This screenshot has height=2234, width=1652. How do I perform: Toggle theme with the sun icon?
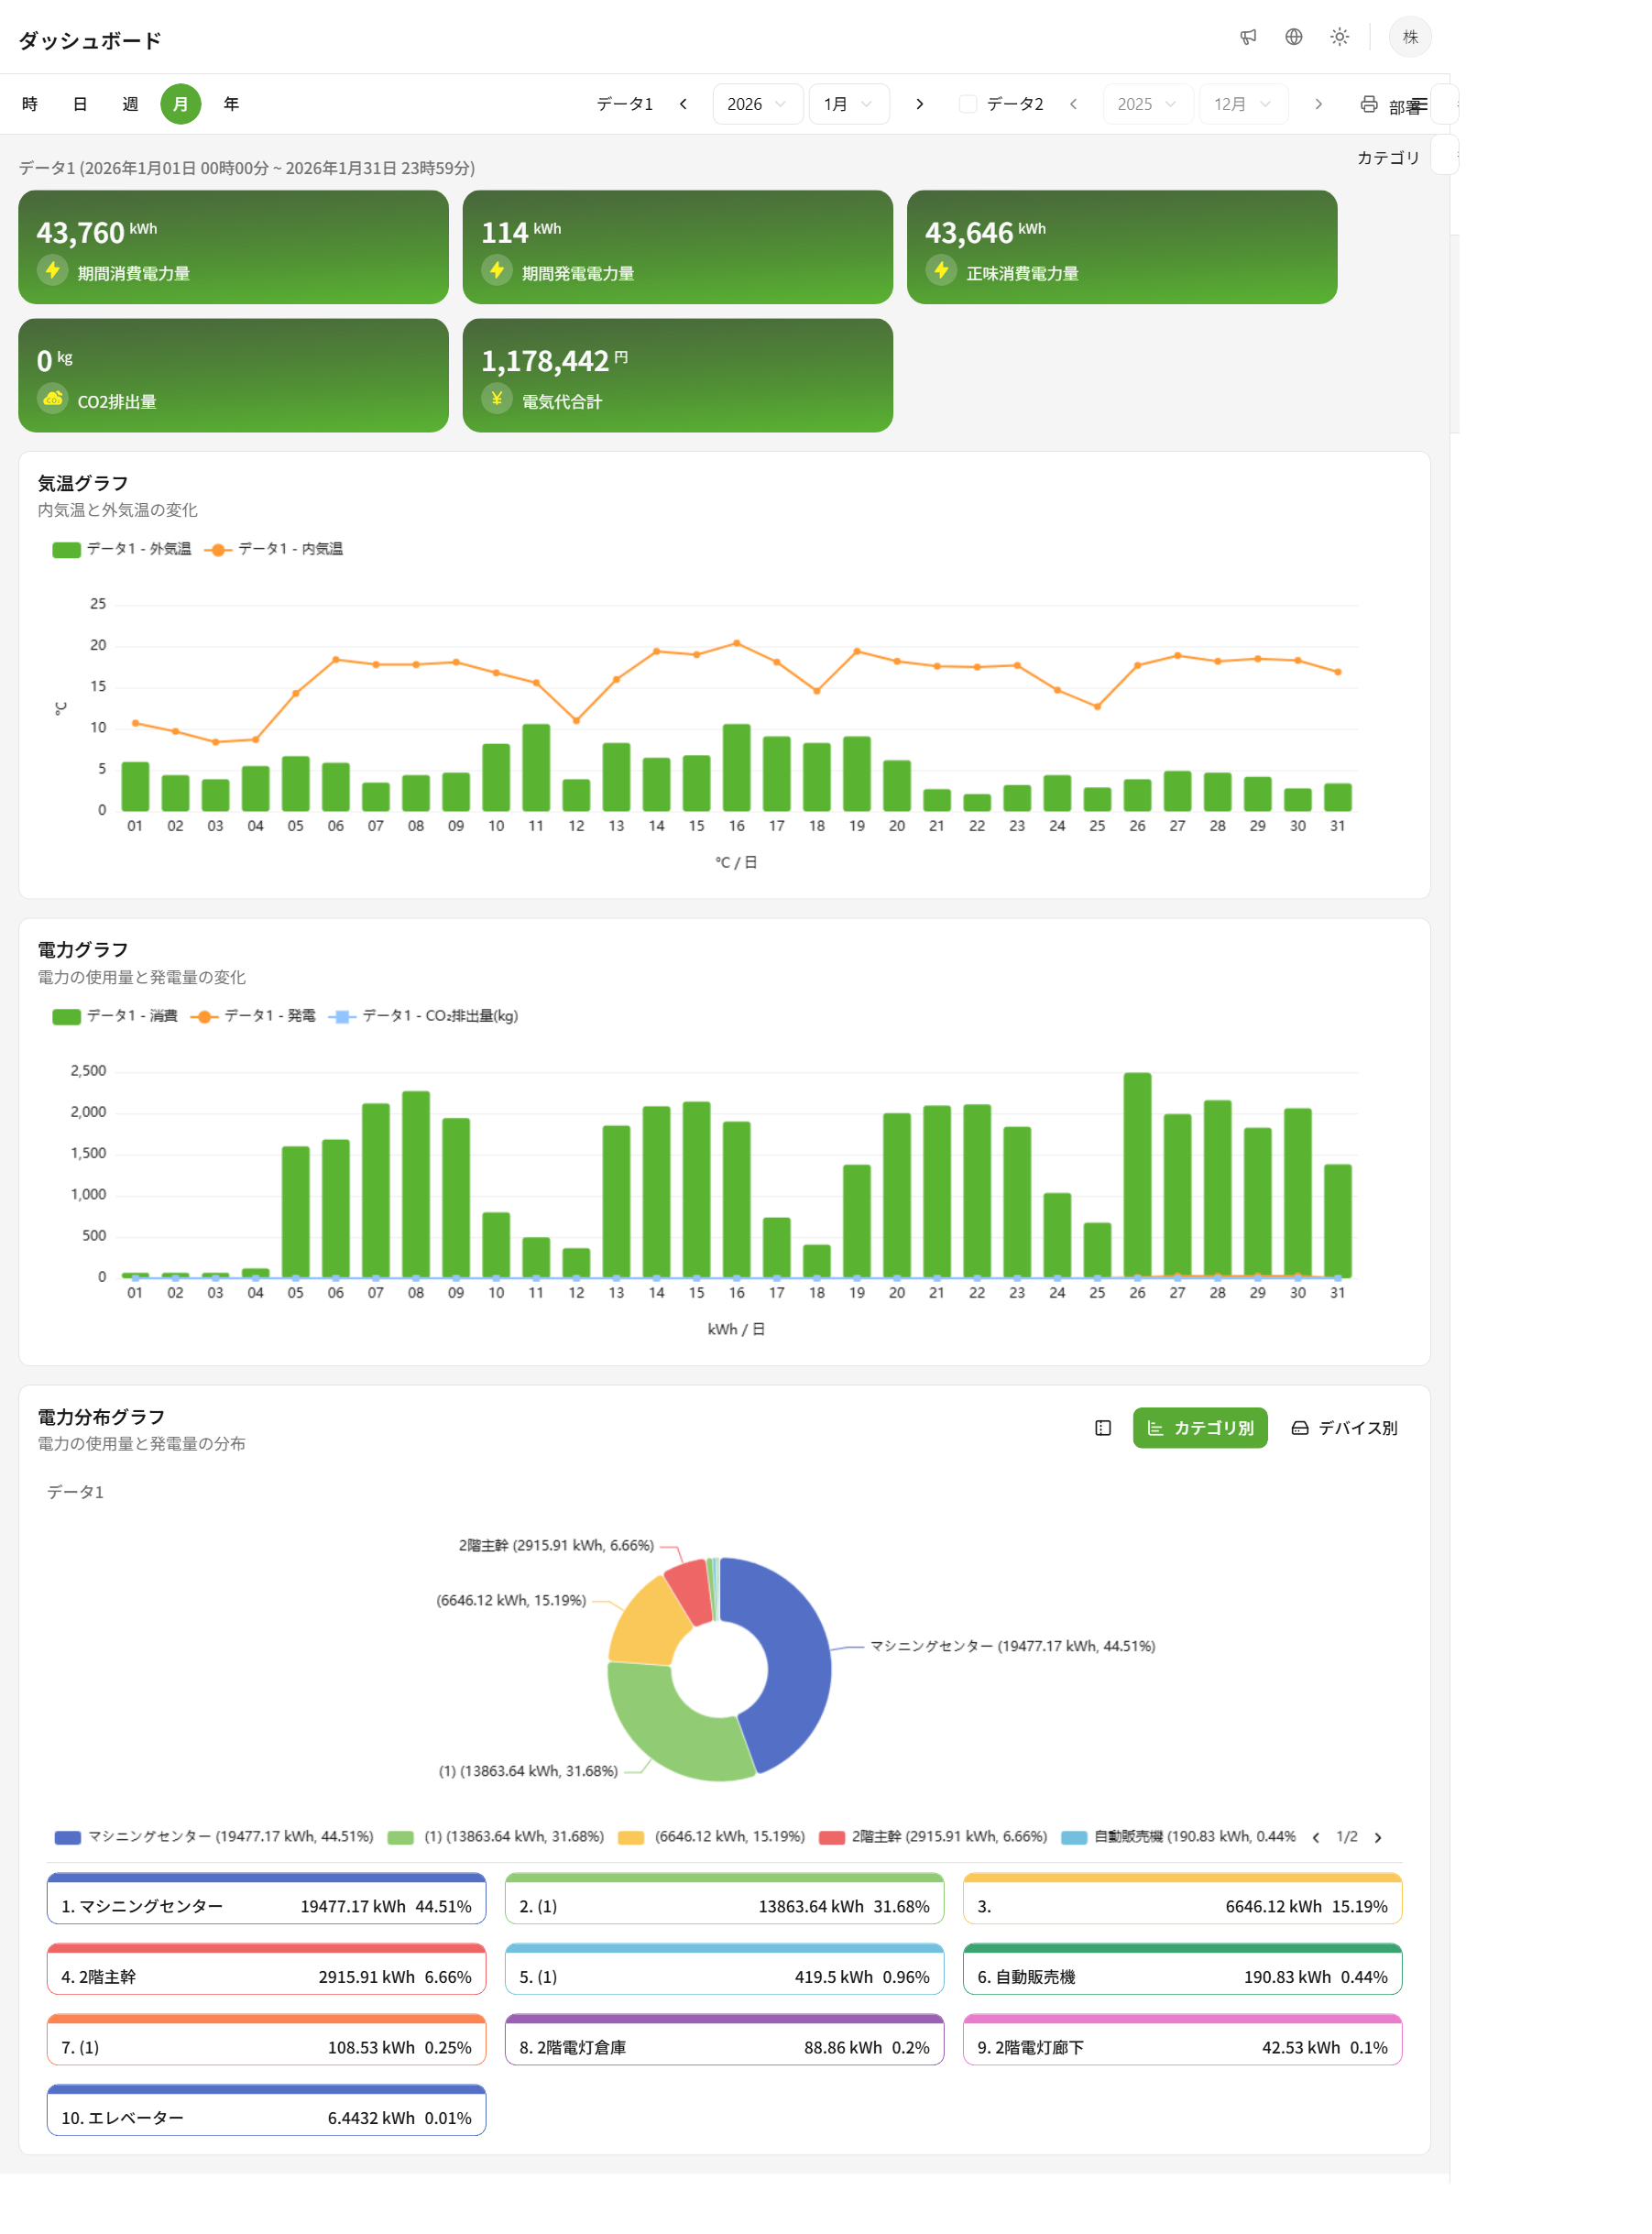[1339, 37]
